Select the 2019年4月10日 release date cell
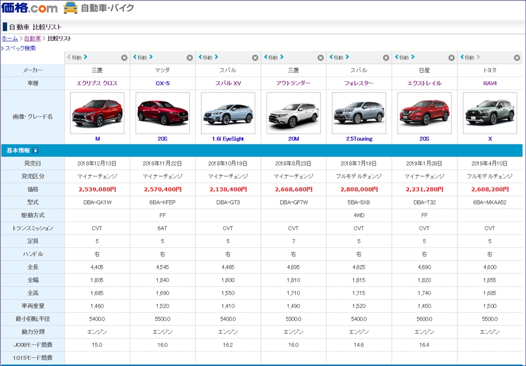526x366 pixels. (x=490, y=163)
